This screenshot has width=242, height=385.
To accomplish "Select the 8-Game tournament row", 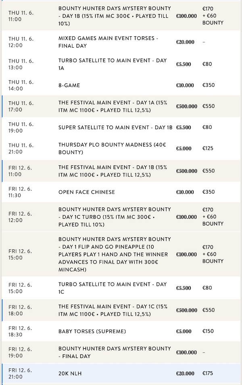I will coord(121,85).
